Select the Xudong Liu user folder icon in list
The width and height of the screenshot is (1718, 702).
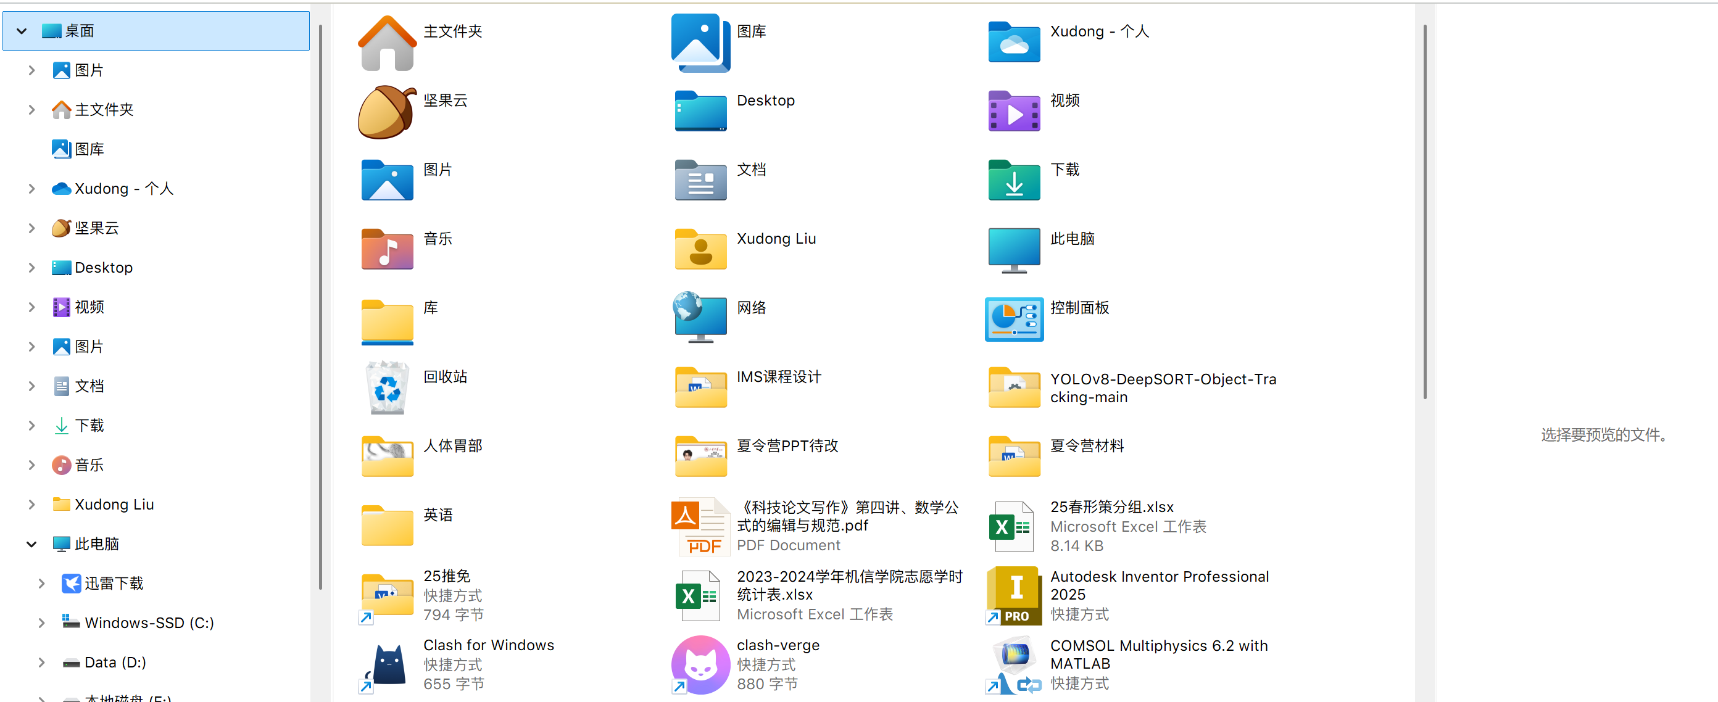click(700, 249)
